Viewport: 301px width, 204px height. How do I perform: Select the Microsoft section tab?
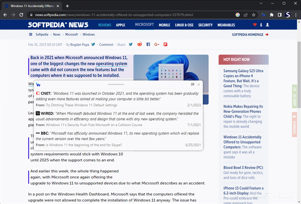click(x=144, y=25)
